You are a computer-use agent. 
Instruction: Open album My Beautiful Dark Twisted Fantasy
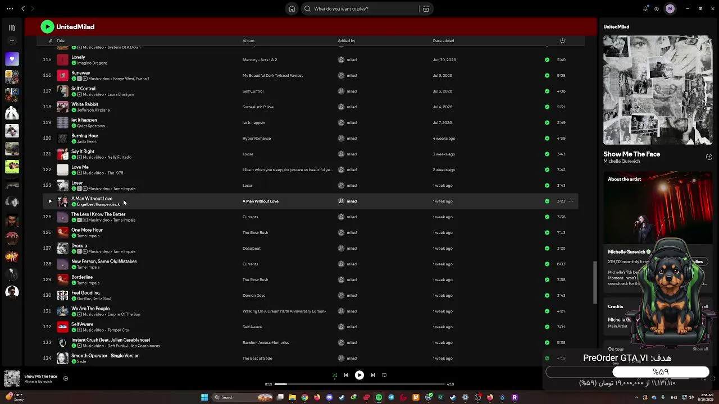tap(273, 75)
